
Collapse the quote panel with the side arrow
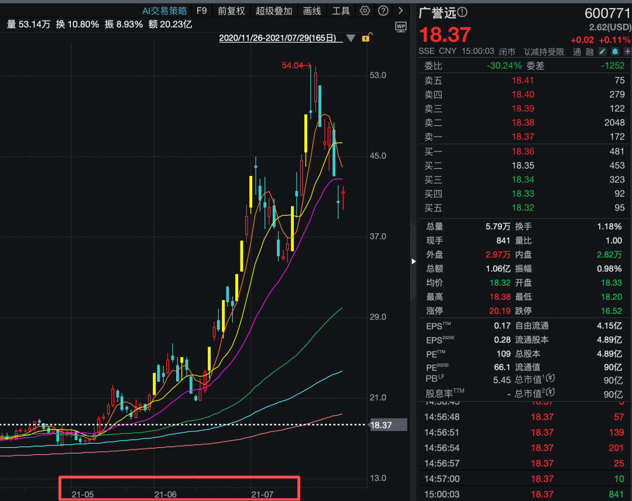pyautogui.click(x=413, y=262)
